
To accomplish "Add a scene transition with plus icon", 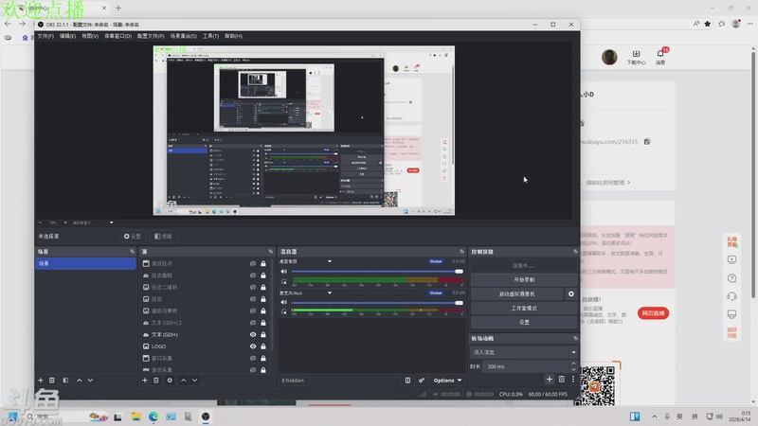I will tap(550, 380).
